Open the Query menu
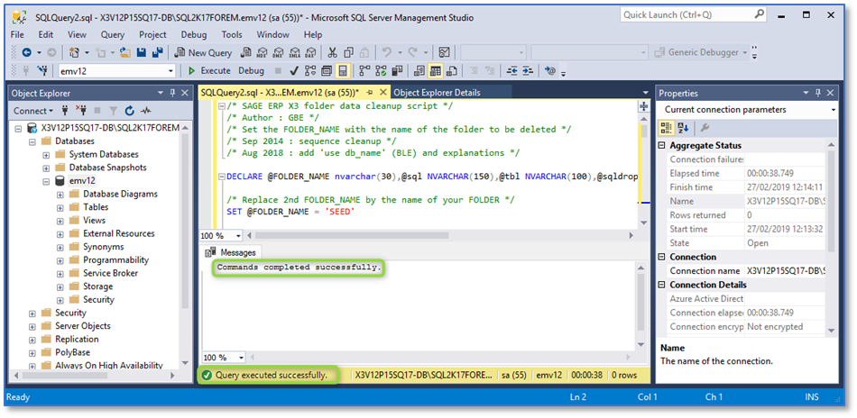The width and height of the screenshot is (857, 418). 113,34
